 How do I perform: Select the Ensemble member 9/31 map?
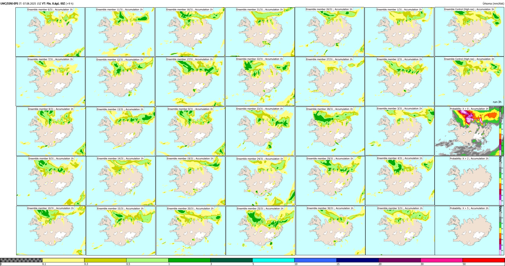[51, 181]
